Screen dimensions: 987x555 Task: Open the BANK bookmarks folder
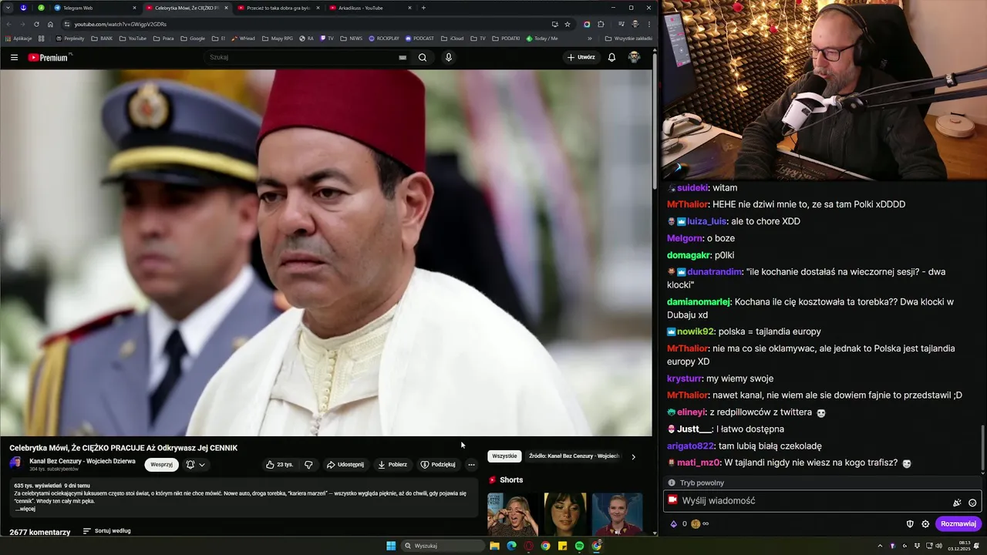(101, 38)
